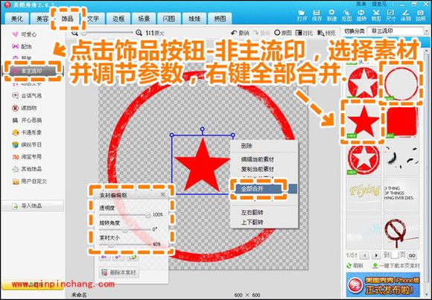Select 可爱心 heart category in sidebar
This screenshot has height=300, width=432.
[x=25, y=34]
